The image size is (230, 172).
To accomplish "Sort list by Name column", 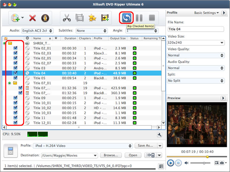I will (42, 38).
